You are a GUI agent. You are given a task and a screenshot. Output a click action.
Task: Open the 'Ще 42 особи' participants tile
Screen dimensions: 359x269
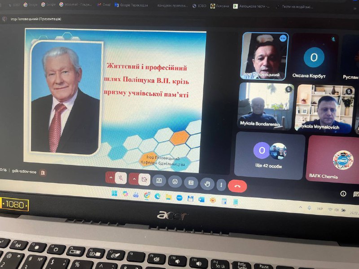coord(269,156)
